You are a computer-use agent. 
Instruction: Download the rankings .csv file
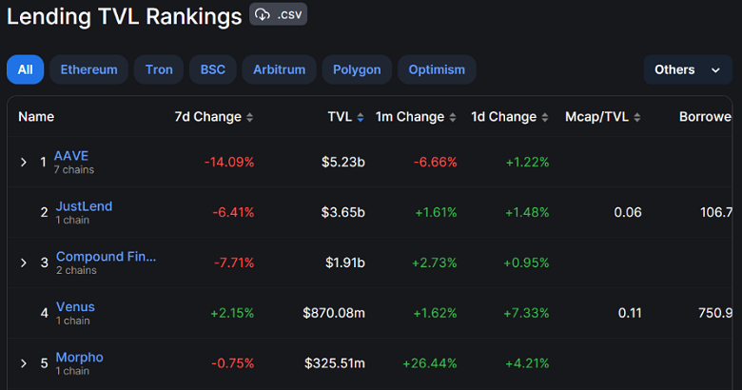(278, 15)
